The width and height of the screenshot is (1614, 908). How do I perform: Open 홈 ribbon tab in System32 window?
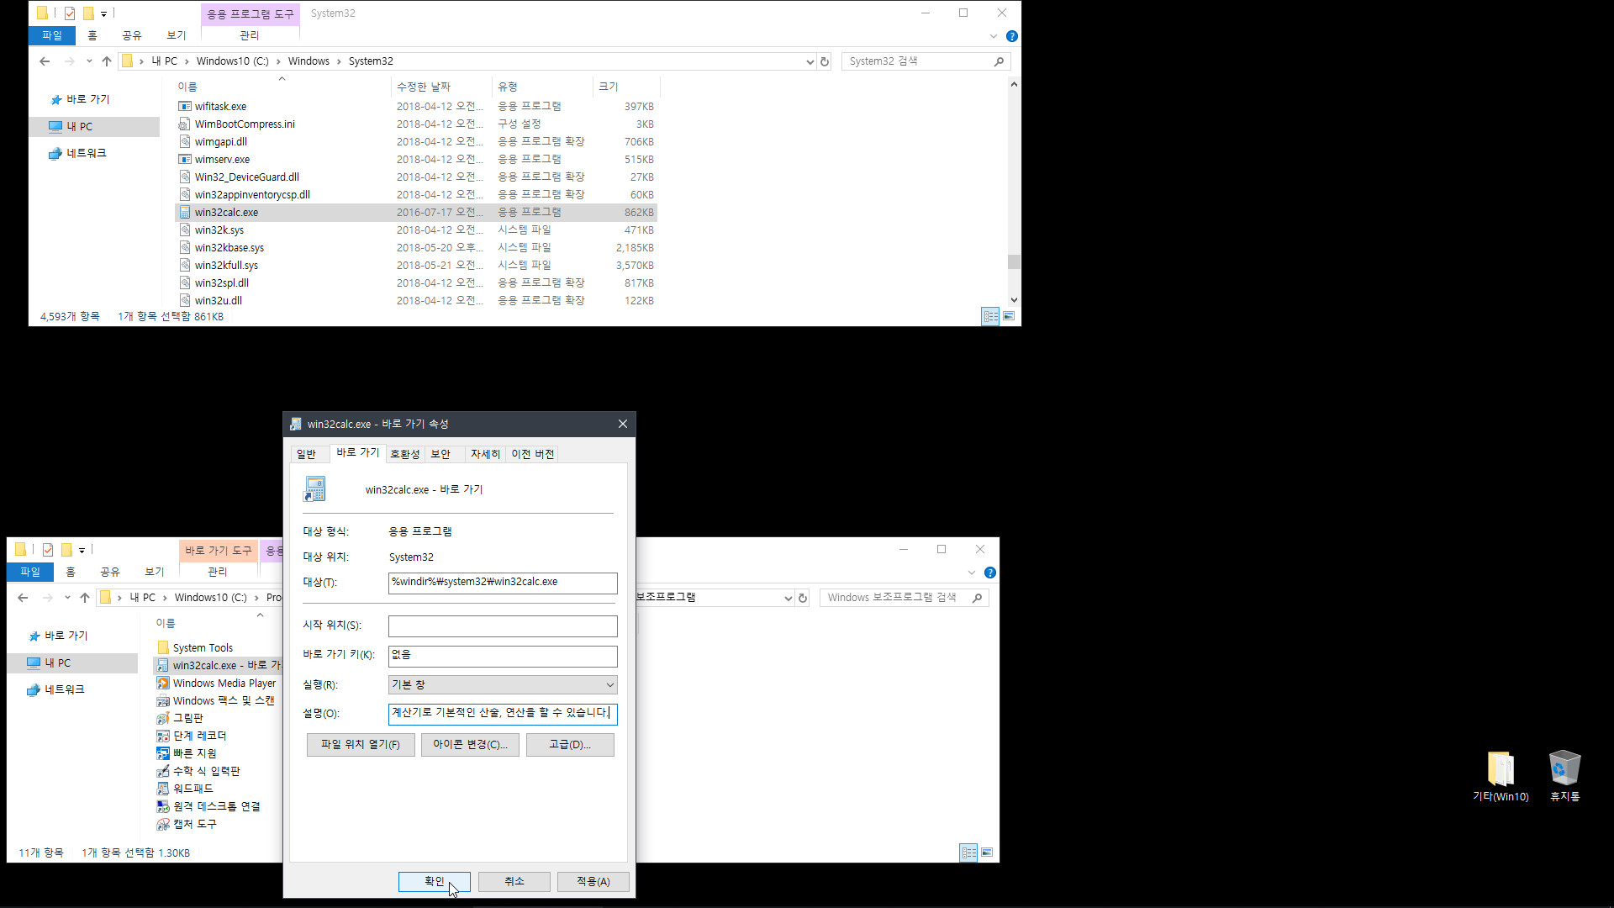coord(92,35)
